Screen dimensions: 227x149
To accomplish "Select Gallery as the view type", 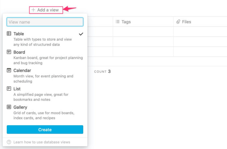I will tap(45, 113).
